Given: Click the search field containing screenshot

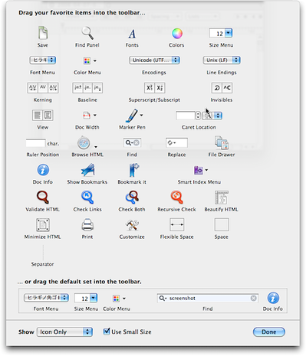Looking at the screenshot, I should click(208, 298).
